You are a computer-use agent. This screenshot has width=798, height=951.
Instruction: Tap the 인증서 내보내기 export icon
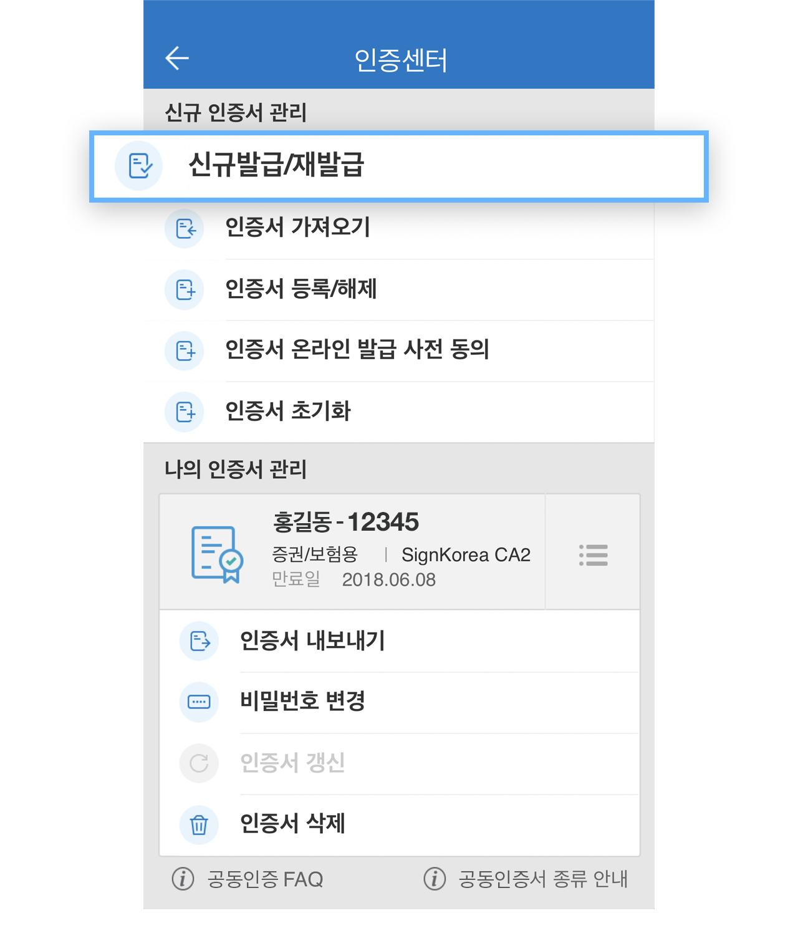click(x=199, y=641)
